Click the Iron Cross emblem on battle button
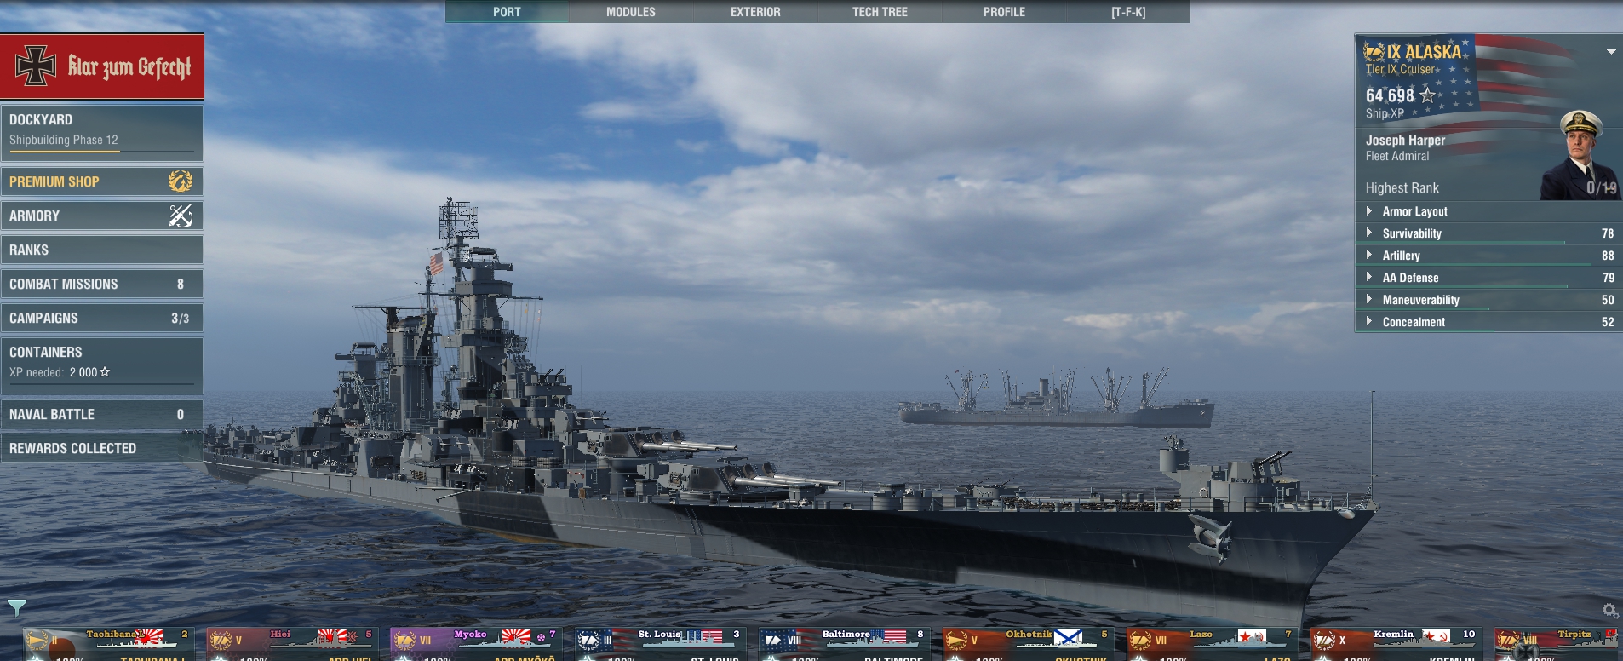Viewport: 1623px width, 661px height. tap(36, 66)
